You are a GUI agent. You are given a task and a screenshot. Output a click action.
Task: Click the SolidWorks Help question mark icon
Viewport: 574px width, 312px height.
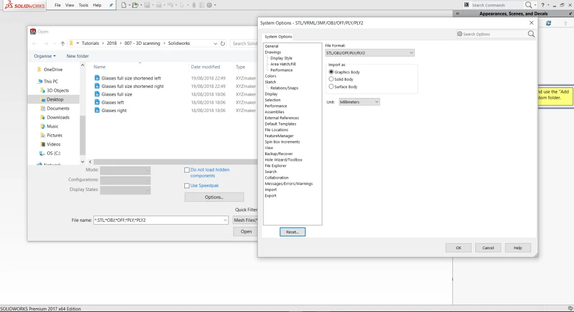click(542, 5)
